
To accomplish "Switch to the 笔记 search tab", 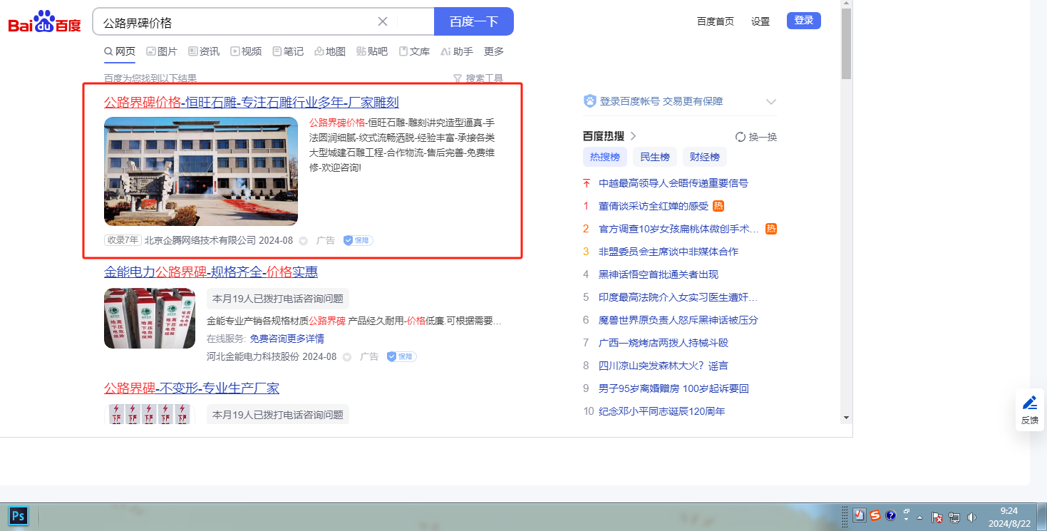I will click(x=288, y=51).
